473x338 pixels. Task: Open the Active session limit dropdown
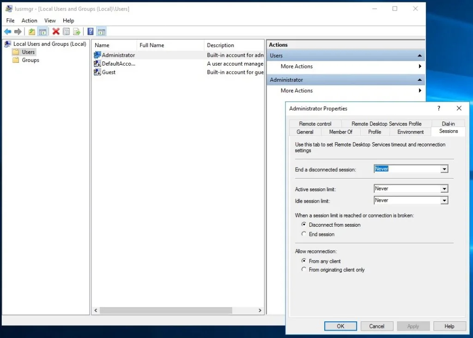pos(444,188)
